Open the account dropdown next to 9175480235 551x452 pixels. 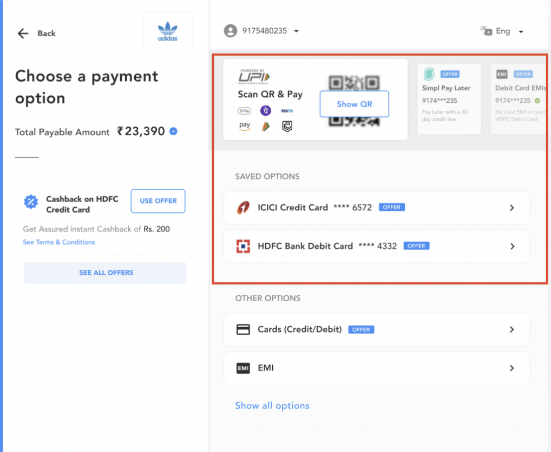[x=296, y=31]
